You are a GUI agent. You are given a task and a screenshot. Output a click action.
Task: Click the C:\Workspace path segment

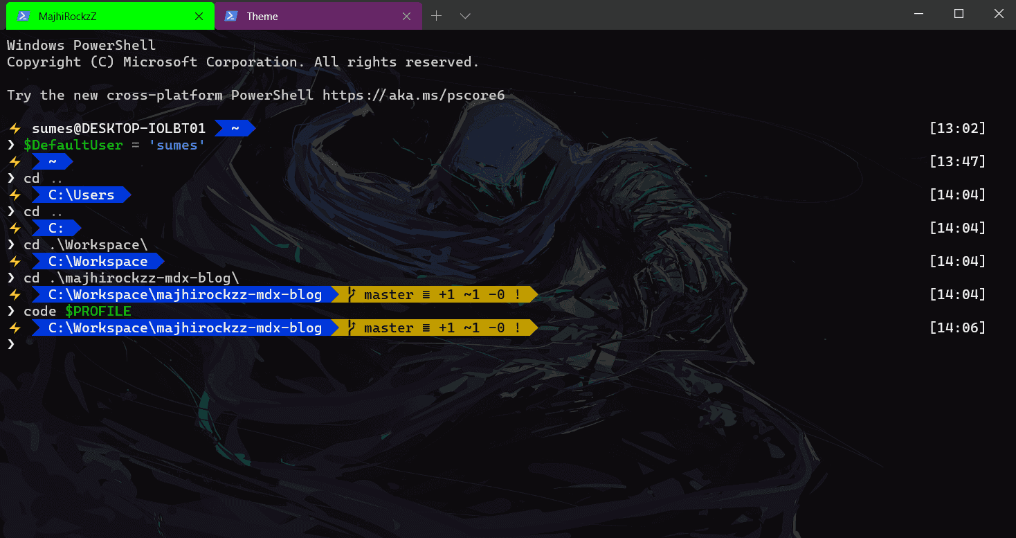pos(98,262)
